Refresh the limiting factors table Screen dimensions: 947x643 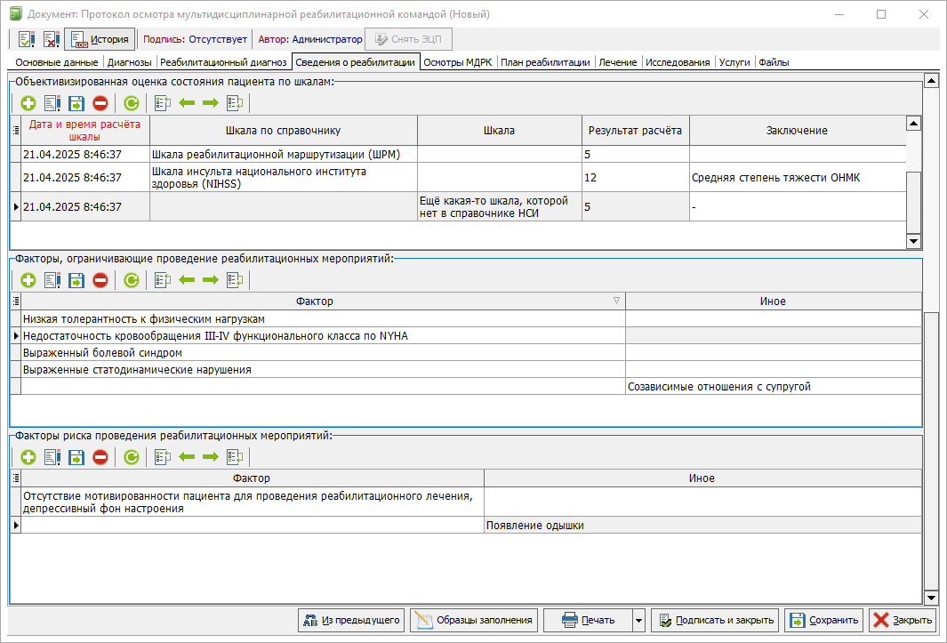pyautogui.click(x=131, y=280)
